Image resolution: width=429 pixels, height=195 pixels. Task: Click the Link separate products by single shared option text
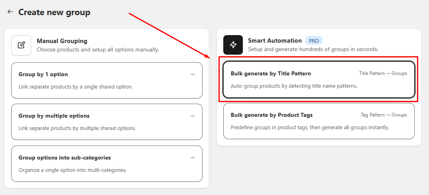pyautogui.click(x=75, y=87)
